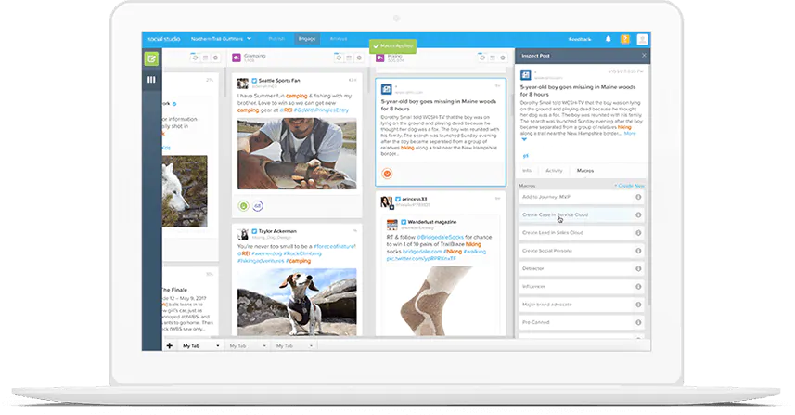Click info icon for Detractor macro
The height and width of the screenshot is (415, 795).
[x=638, y=269]
